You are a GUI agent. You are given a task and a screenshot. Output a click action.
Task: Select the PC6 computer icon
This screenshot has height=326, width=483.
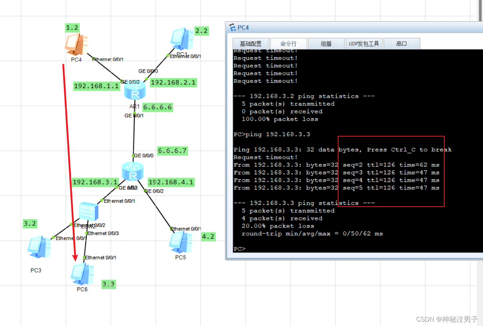[82, 275]
